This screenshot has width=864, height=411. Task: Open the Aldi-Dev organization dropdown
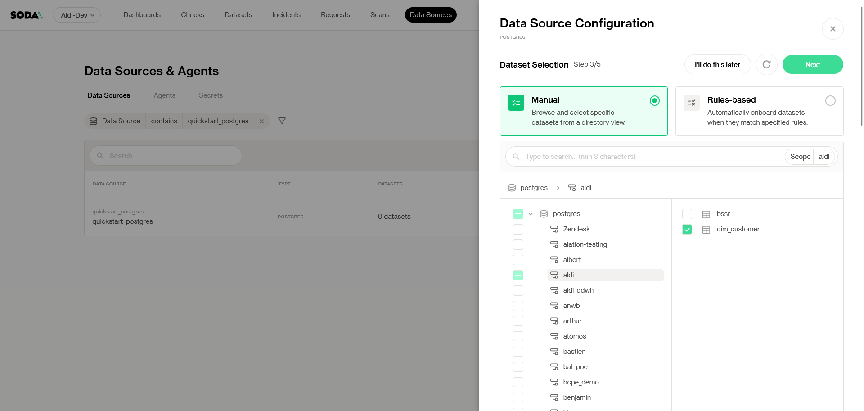77,15
